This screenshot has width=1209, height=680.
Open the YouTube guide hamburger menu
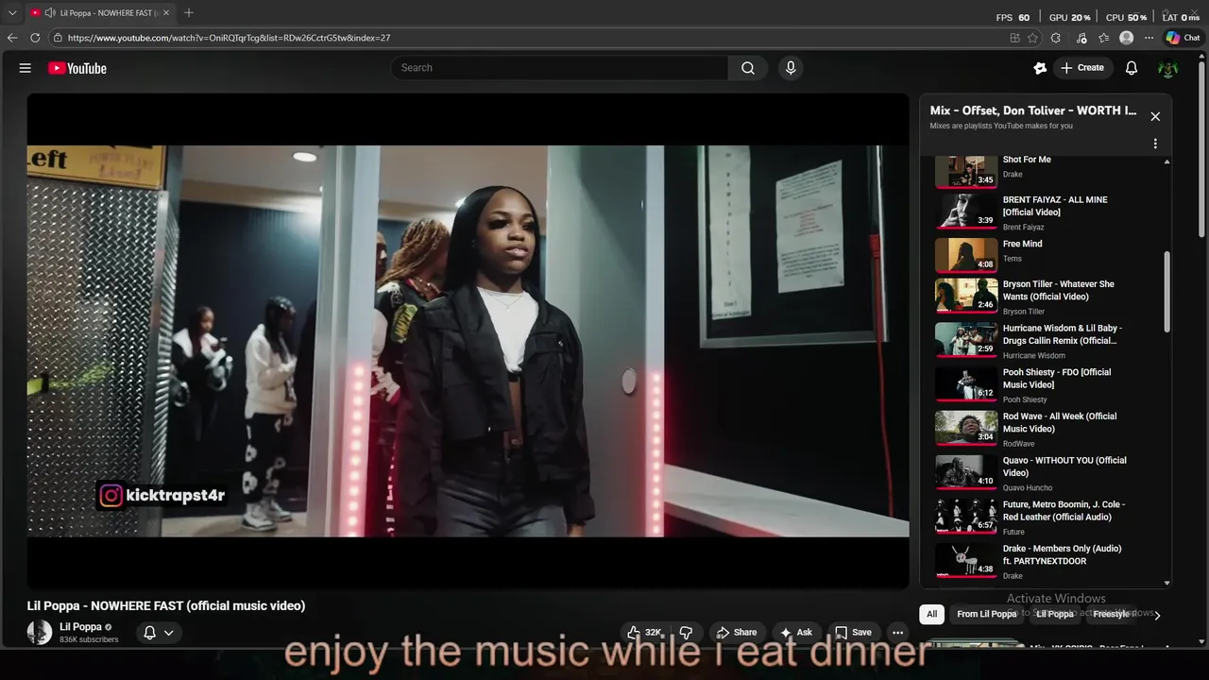(26, 68)
